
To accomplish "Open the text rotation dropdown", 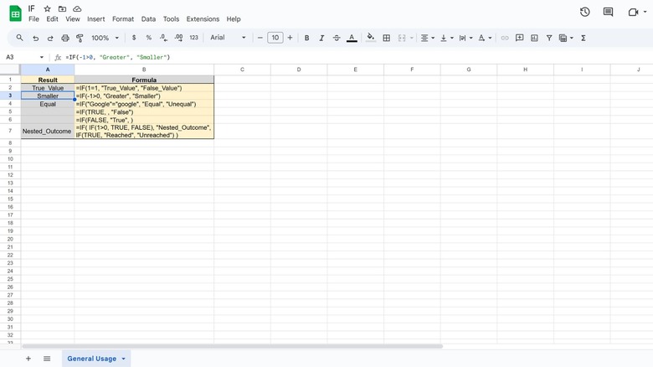I will click(x=485, y=38).
